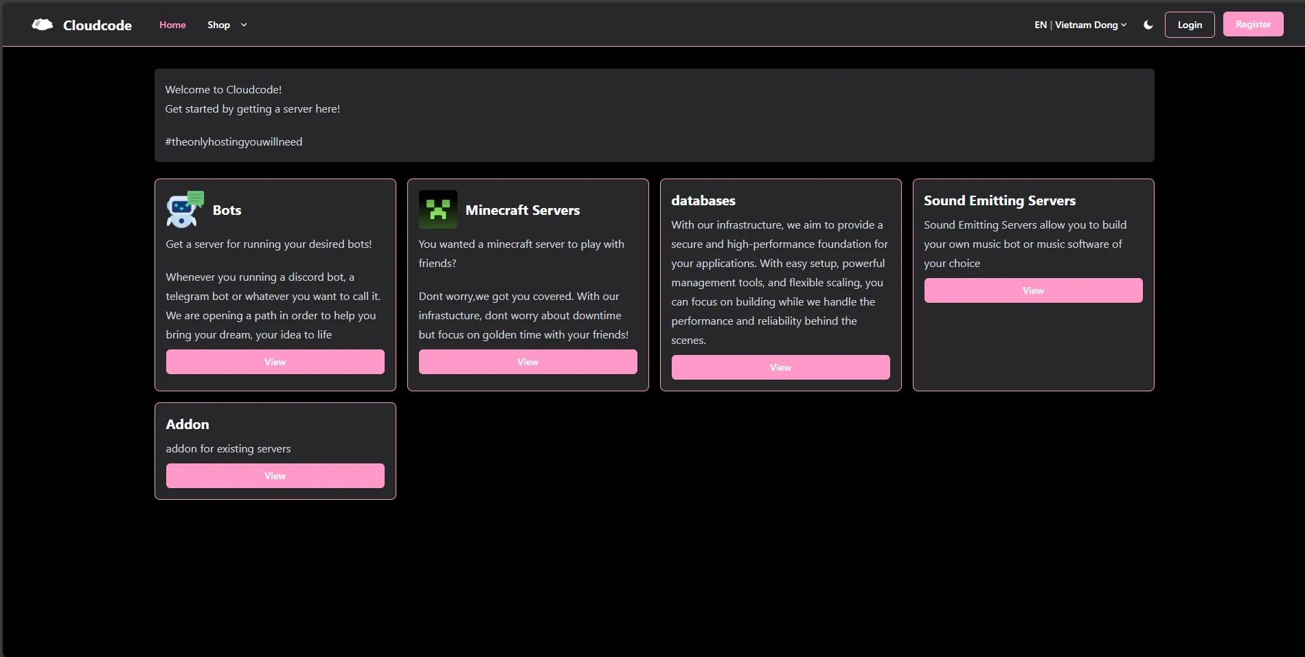Select the Addon card heading

[188, 424]
